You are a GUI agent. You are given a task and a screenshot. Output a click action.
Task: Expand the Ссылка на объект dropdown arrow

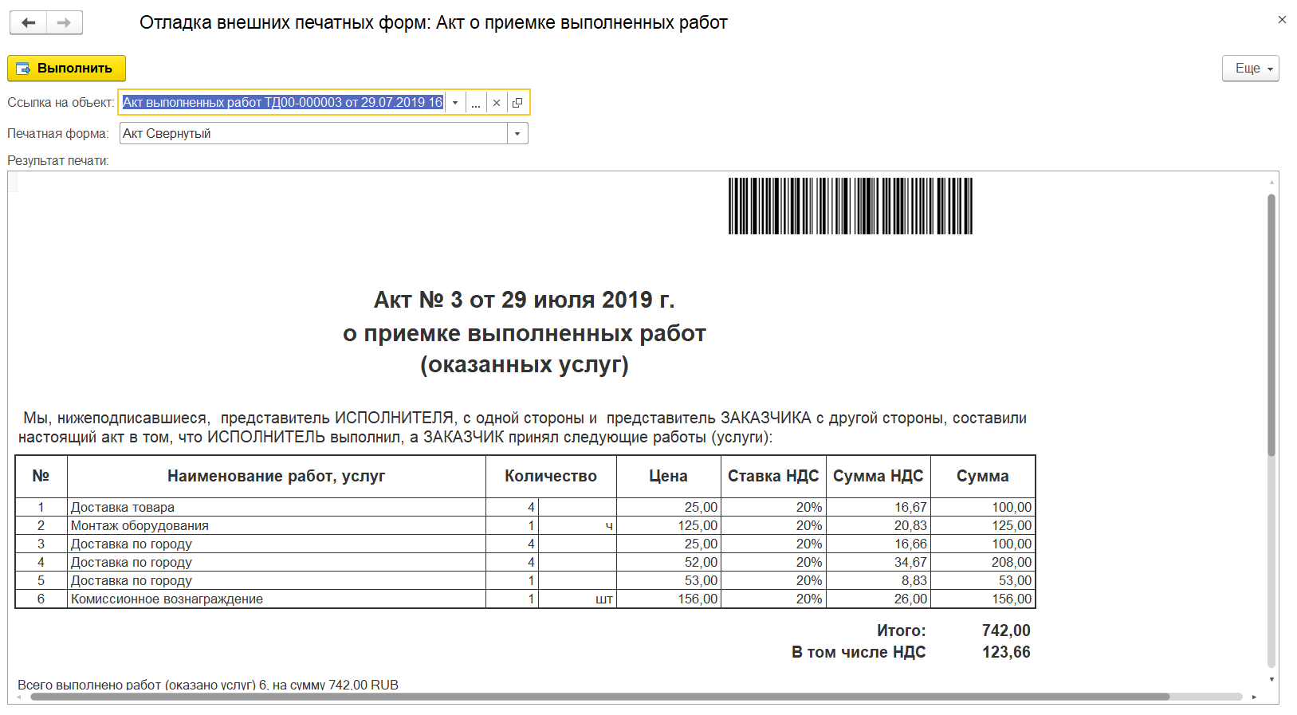(x=455, y=103)
